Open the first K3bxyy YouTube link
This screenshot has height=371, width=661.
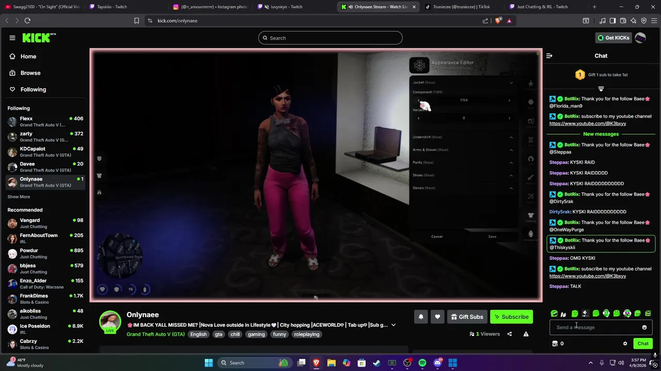coord(588,124)
